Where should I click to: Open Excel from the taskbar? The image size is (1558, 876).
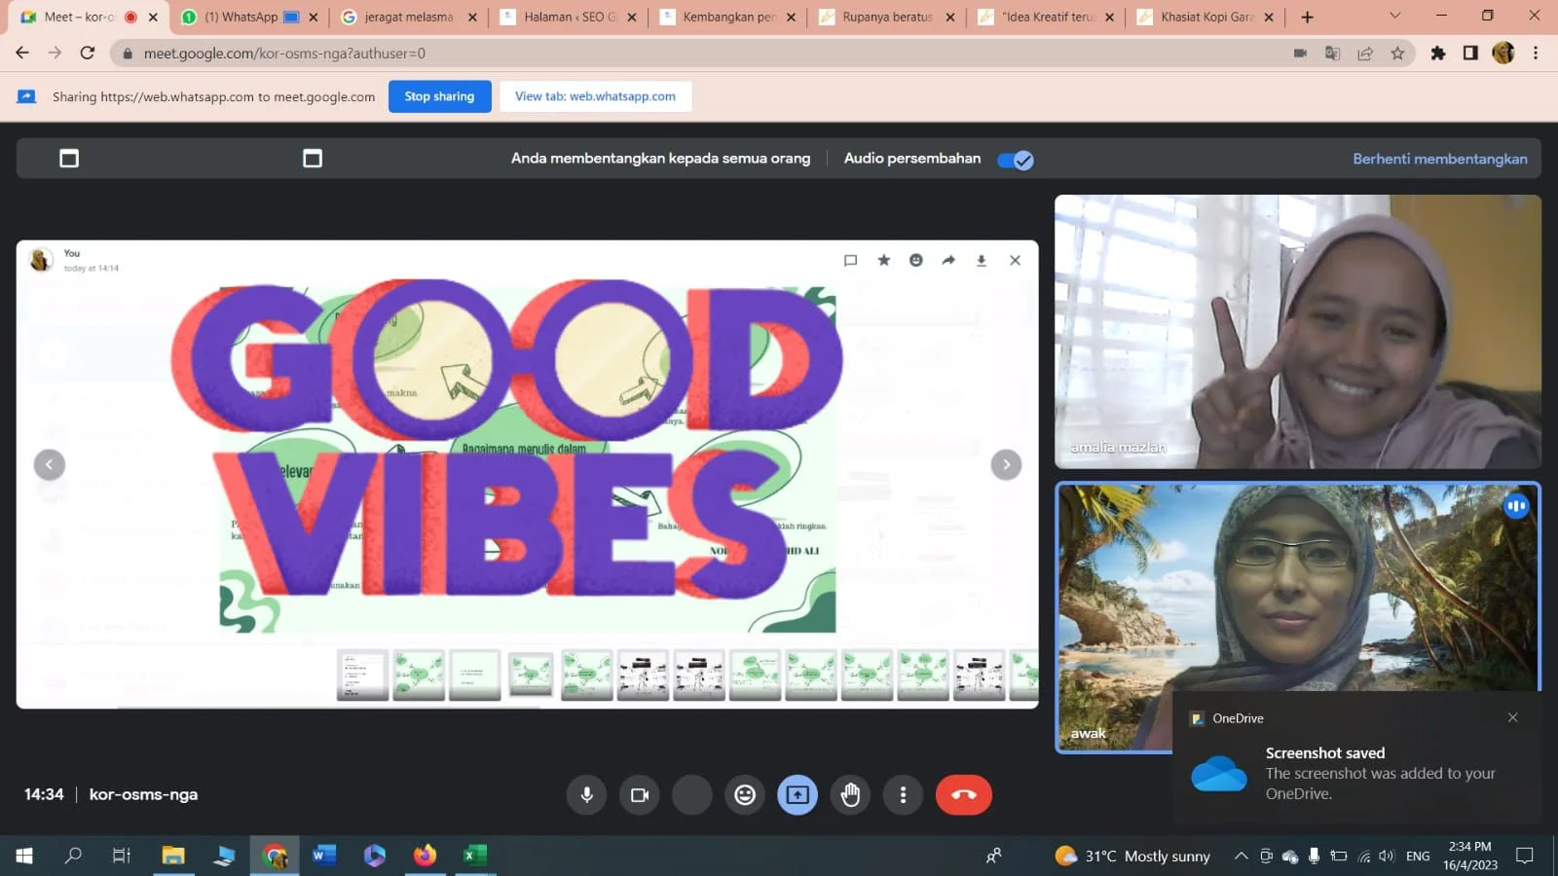tap(474, 856)
